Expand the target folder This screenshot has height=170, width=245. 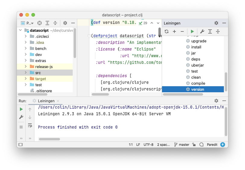pyautogui.click(x=26, y=79)
